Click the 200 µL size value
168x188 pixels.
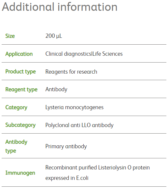[x=54, y=36]
